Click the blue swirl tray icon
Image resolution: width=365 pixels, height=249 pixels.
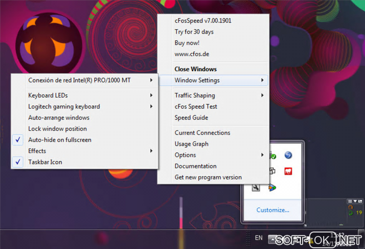click(288, 155)
